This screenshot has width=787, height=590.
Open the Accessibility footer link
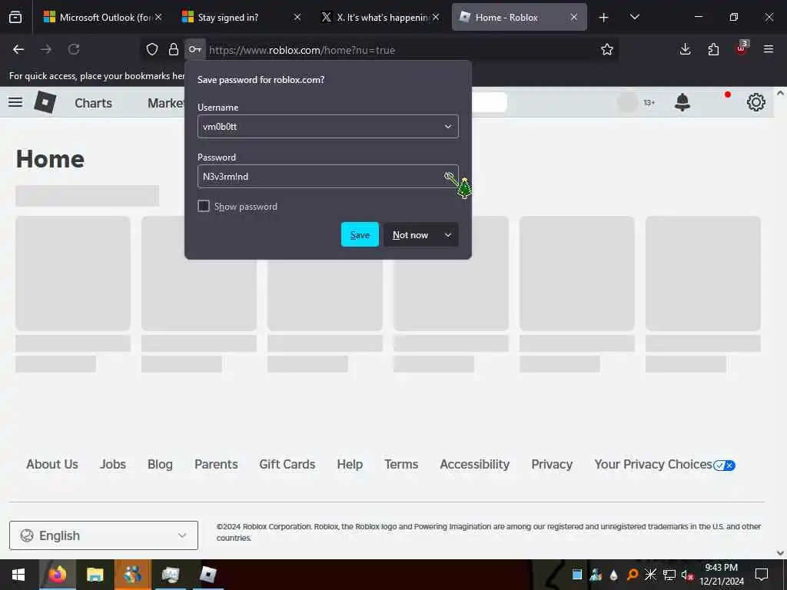(x=475, y=465)
